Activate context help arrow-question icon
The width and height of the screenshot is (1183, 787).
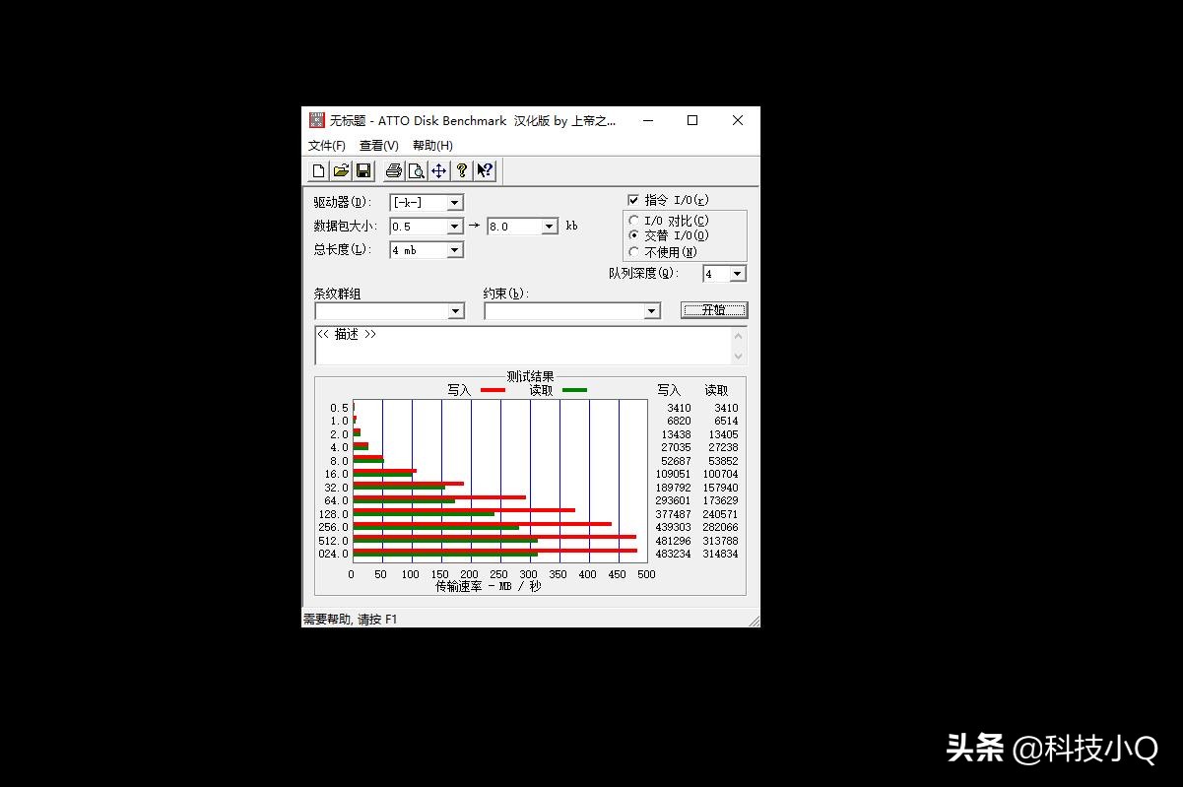(x=482, y=170)
